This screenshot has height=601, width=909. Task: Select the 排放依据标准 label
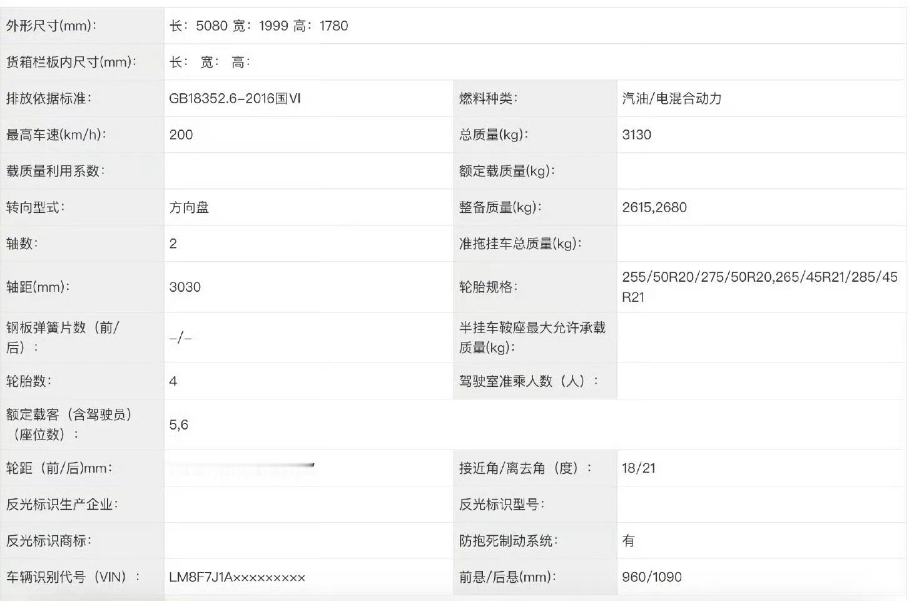pyautogui.click(x=49, y=98)
